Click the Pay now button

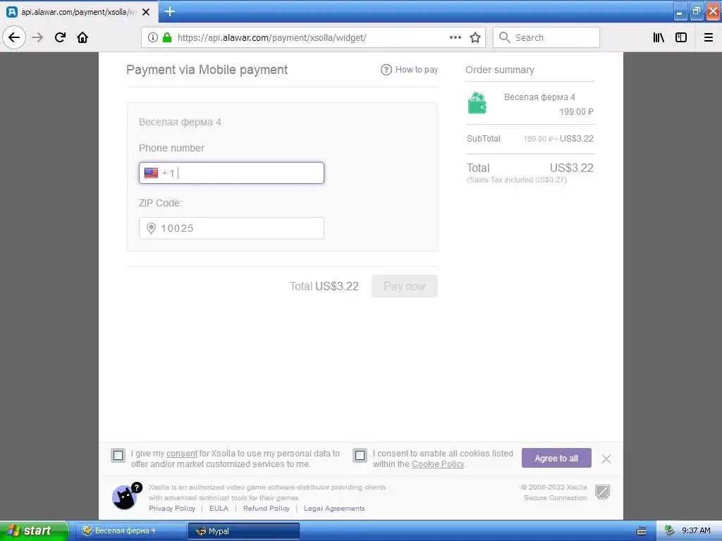[x=404, y=286]
